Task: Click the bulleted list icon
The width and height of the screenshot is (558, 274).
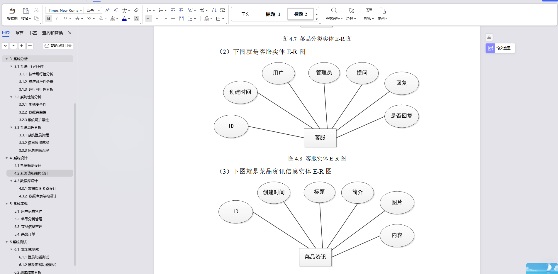Action: tap(149, 10)
